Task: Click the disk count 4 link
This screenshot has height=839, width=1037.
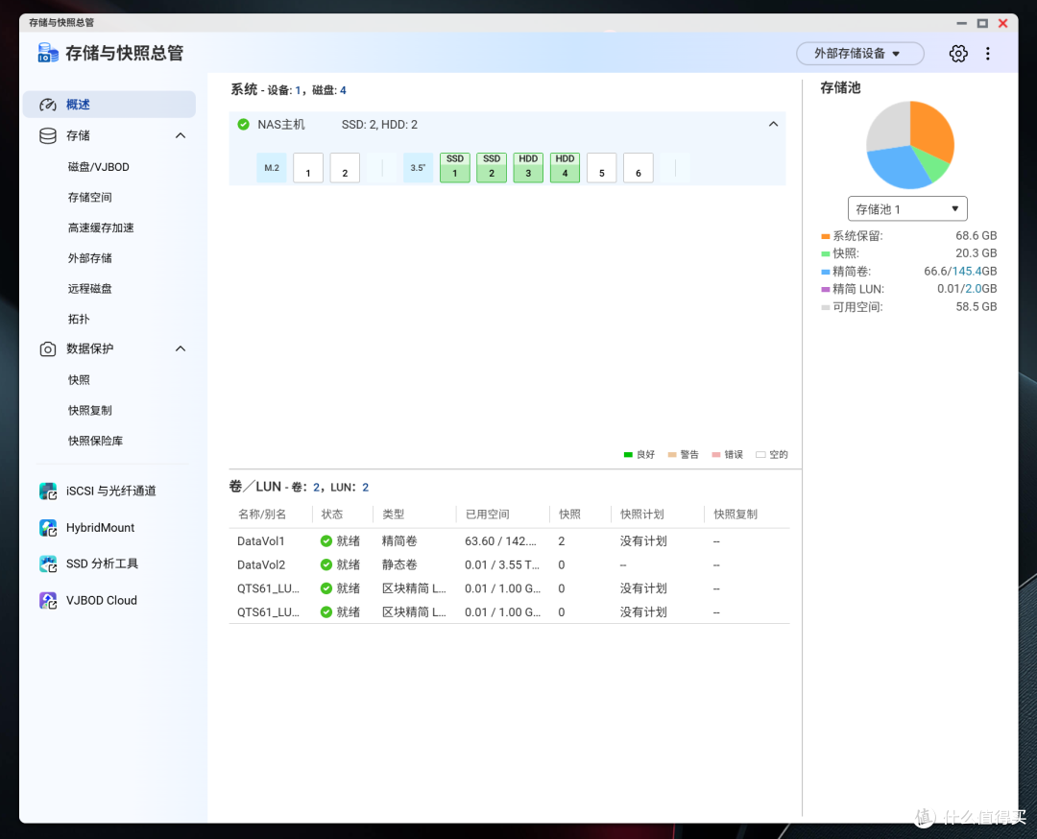Action: pos(343,90)
